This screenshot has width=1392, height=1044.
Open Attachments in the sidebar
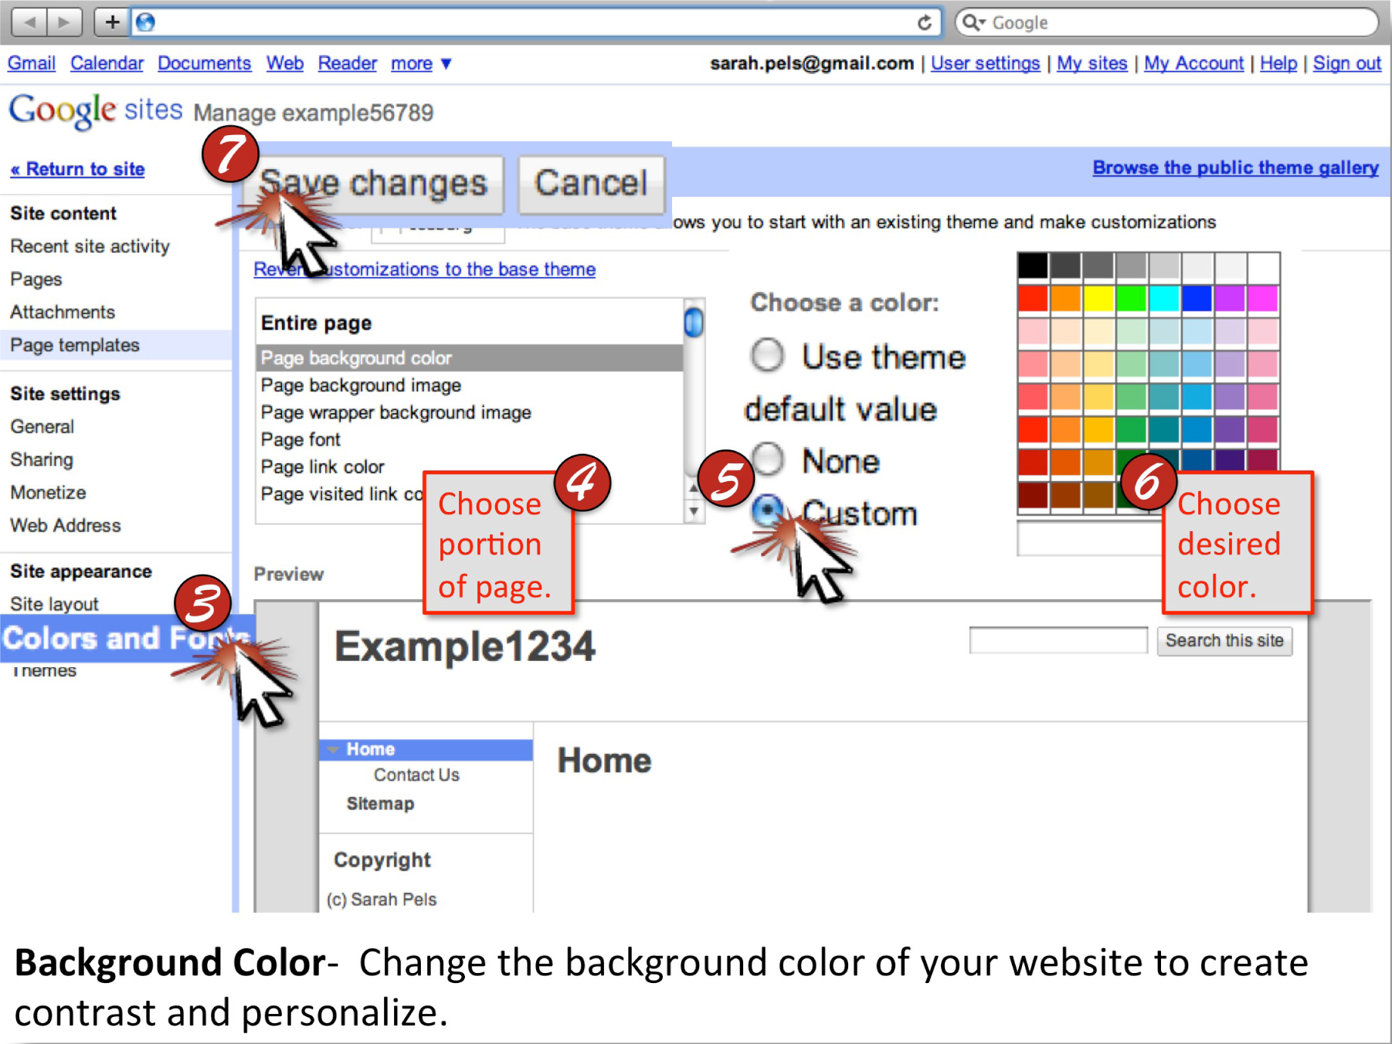click(63, 312)
